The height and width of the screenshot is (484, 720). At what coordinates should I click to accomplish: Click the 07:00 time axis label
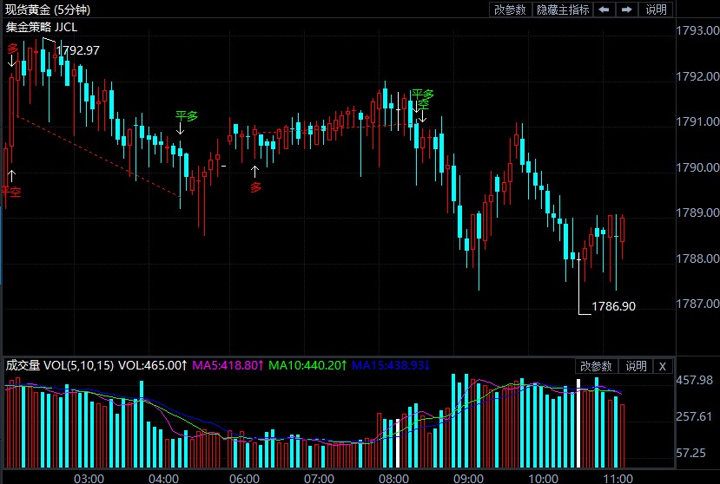[x=319, y=479]
